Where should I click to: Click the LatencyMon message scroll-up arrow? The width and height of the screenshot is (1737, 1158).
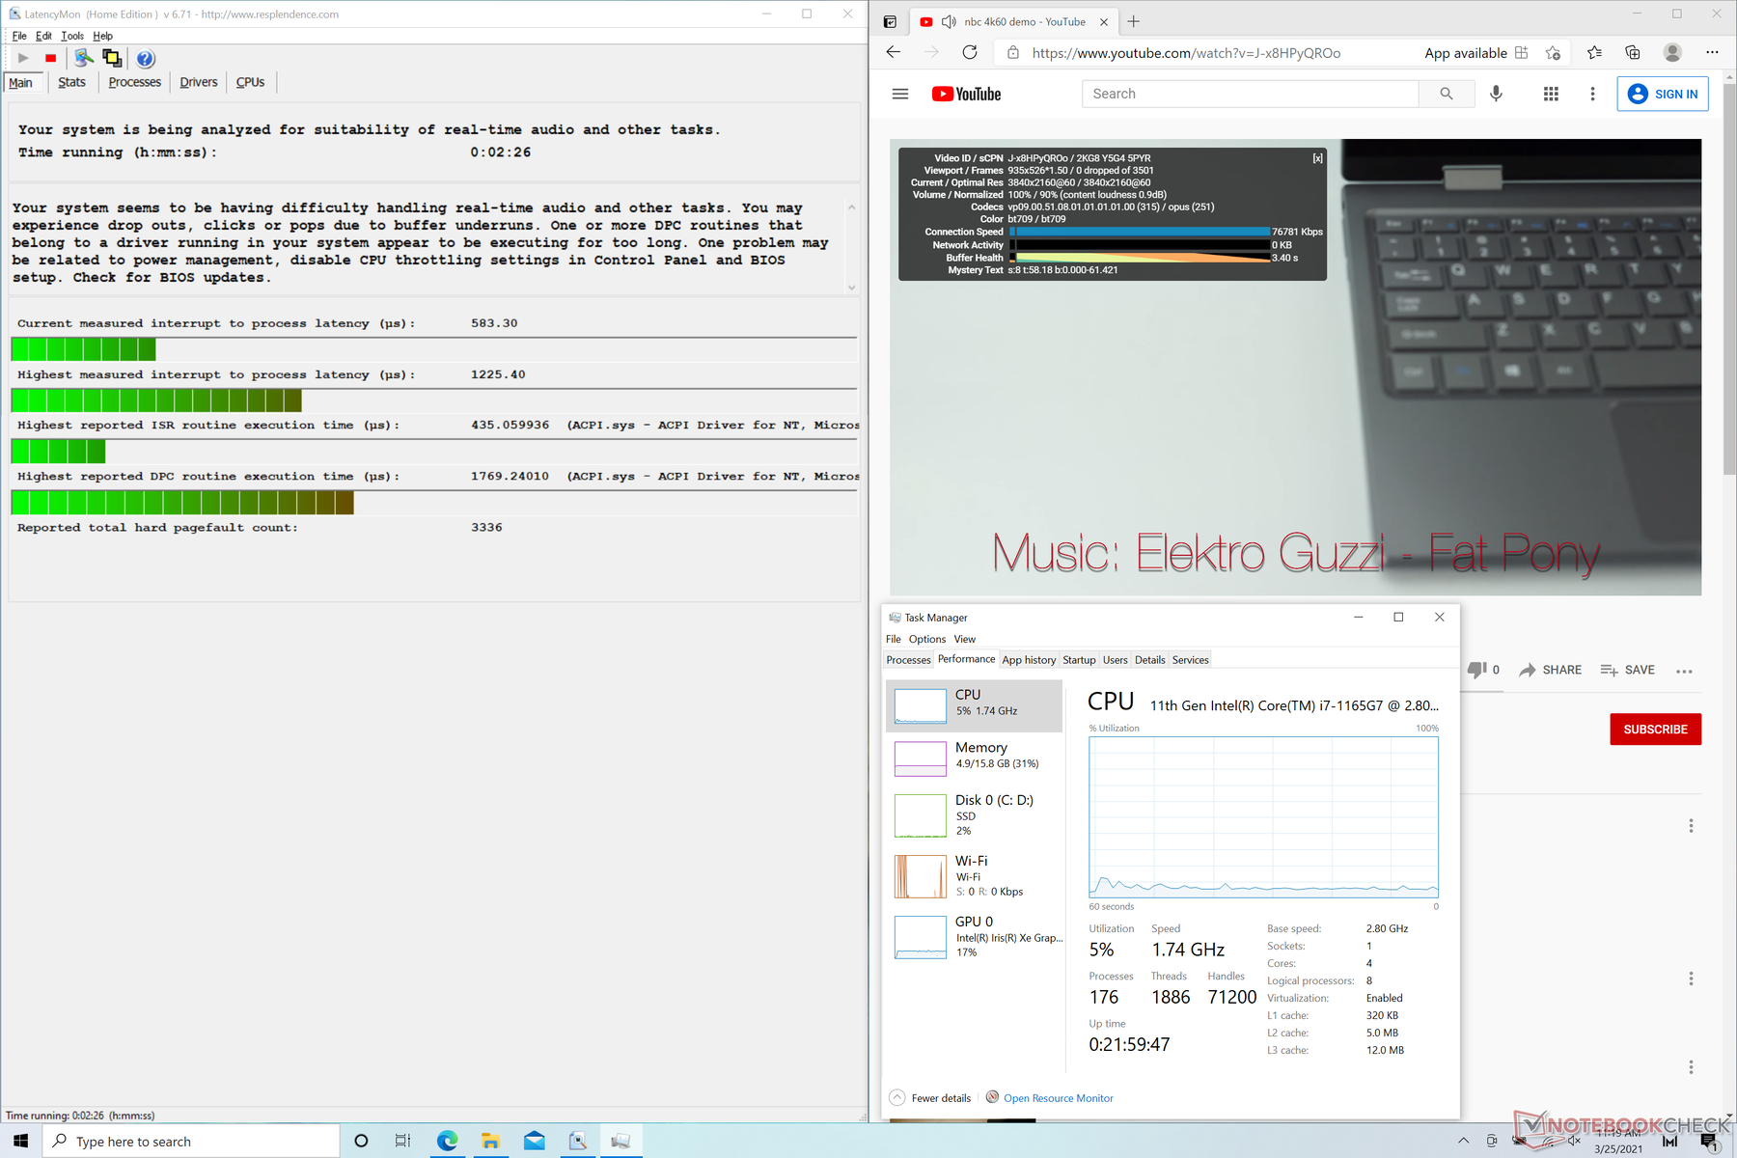[851, 207]
